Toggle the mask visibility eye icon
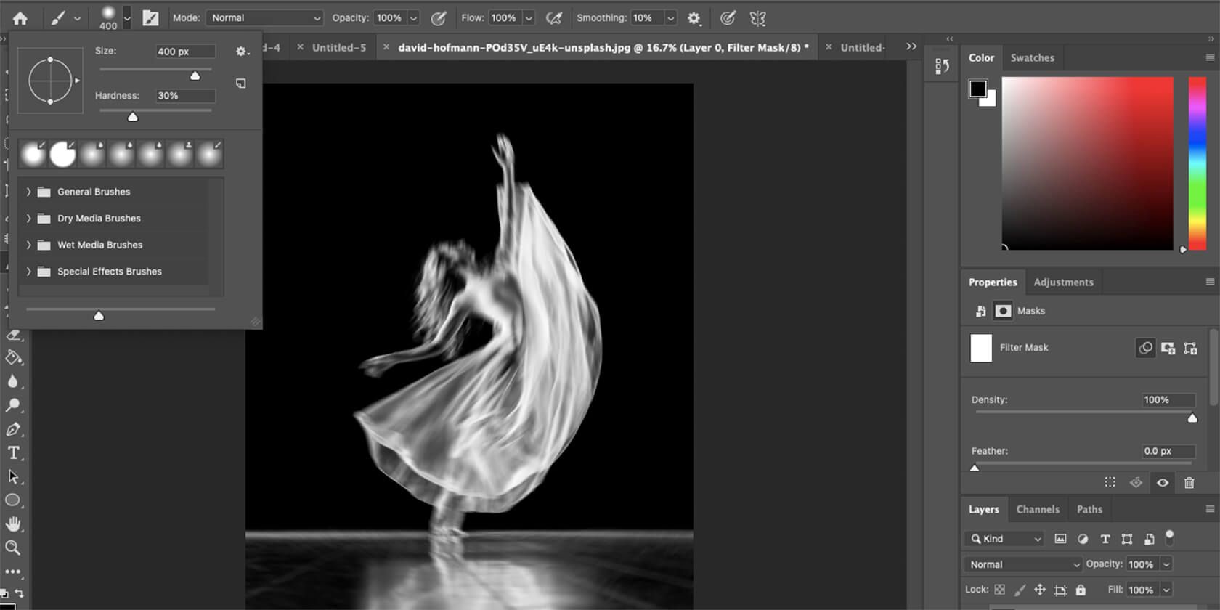 pos(1163,482)
